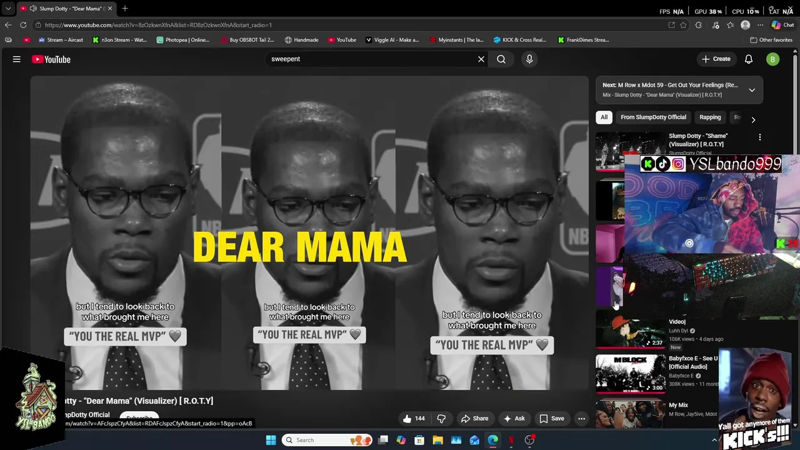Open more actions for the video
The height and width of the screenshot is (450, 800).
pos(581,419)
